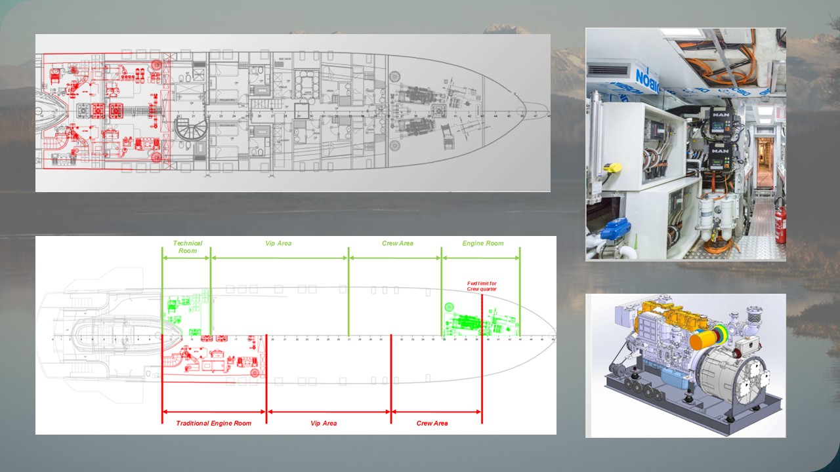Select the 3D generator set render
The height and width of the screenshot is (472, 840).
tap(685, 365)
